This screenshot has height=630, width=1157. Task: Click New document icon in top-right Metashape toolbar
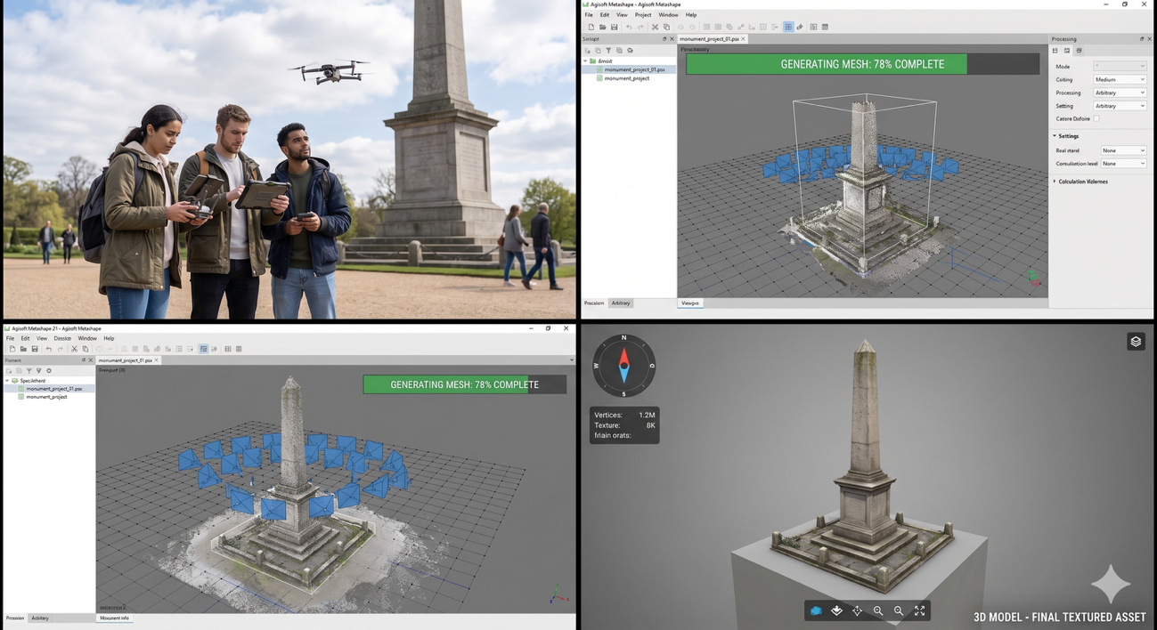coord(591,27)
